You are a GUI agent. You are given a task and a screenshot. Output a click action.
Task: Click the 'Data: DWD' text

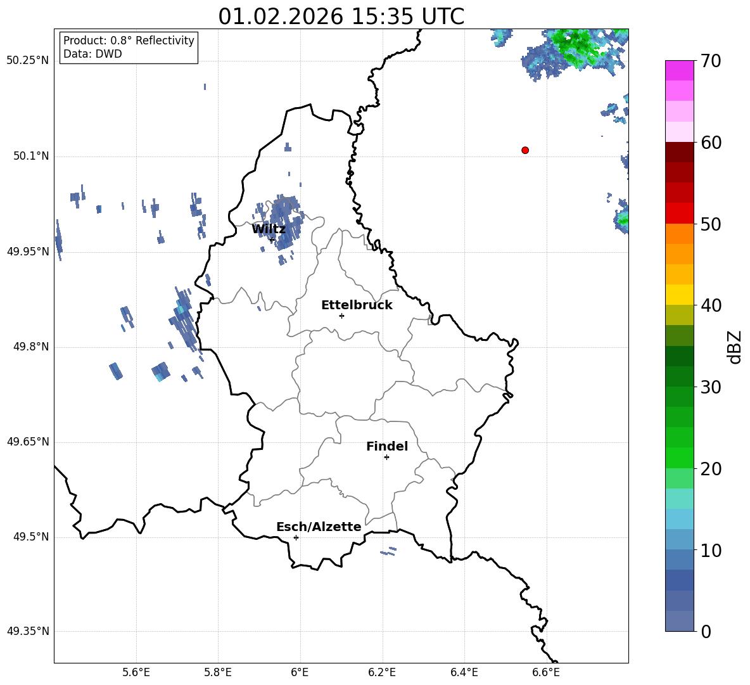tap(92, 54)
